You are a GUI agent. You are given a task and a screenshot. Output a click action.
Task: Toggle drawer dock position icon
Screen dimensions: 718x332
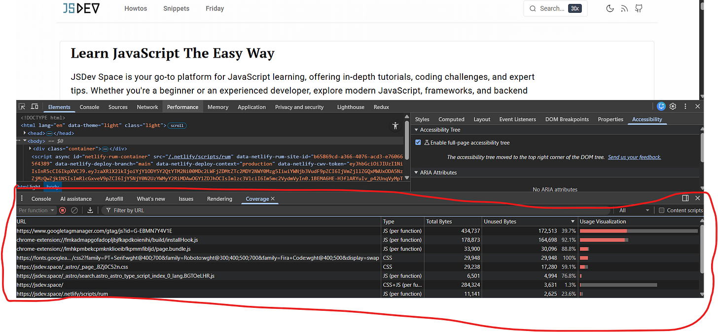(685, 198)
